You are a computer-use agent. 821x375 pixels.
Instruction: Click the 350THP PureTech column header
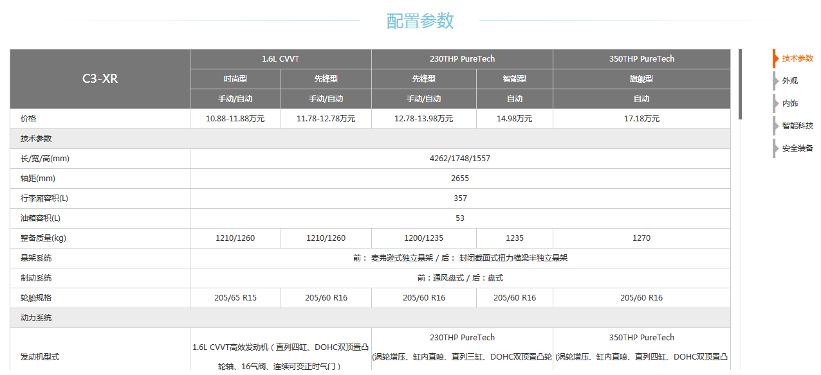pos(641,59)
